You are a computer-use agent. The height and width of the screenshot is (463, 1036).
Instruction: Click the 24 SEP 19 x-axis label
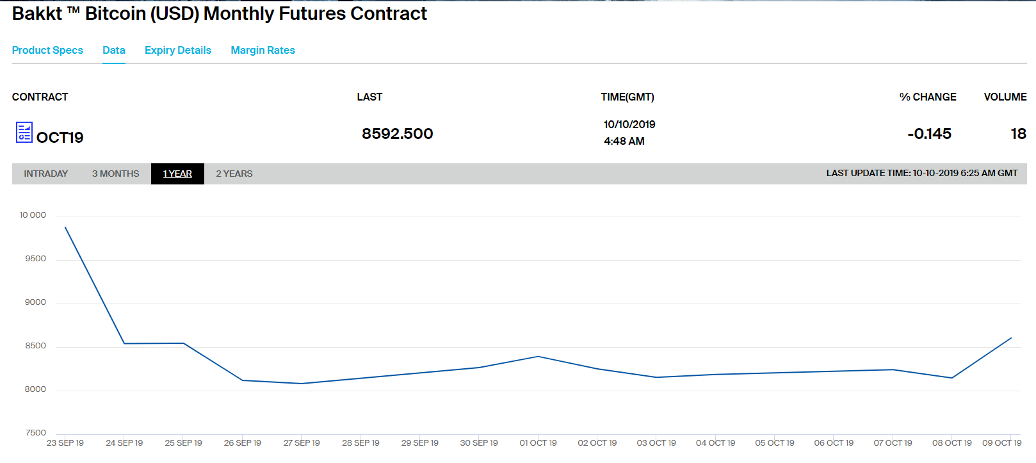click(x=124, y=443)
